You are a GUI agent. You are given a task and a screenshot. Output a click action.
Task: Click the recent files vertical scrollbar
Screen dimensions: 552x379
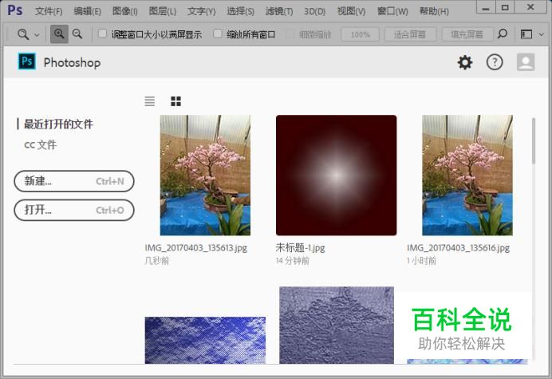(534, 141)
